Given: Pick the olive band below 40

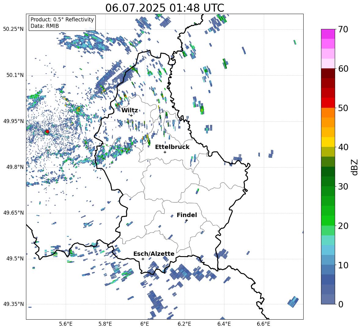Looking at the screenshot, I should (x=328, y=152).
